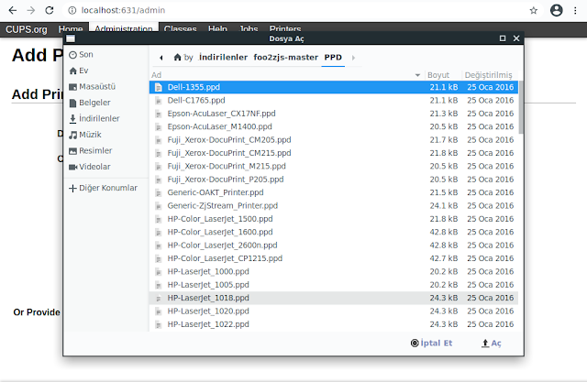The image size is (587, 382).
Task: Click the site information icon in address bar
Action: pos(72,10)
